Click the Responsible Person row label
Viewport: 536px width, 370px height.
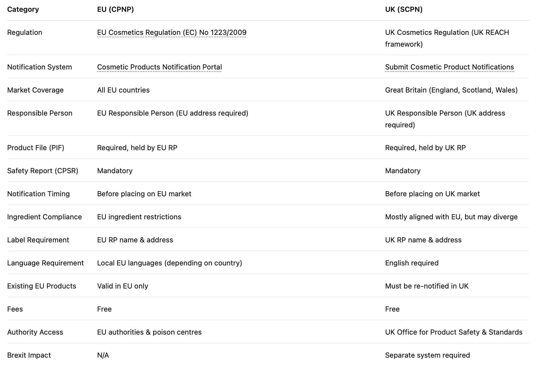coord(40,113)
